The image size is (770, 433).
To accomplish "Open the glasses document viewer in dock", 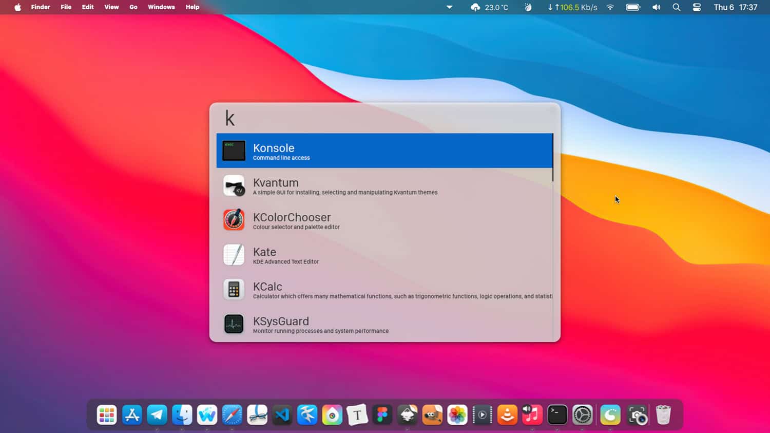I will (x=257, y=415).
